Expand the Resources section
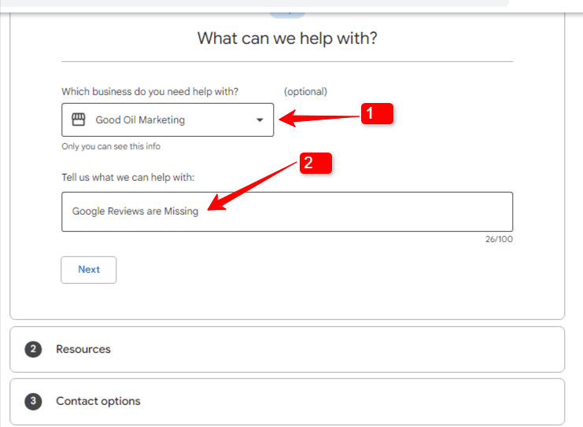This screenshot has width=583, height=427. tap(287, 349)
